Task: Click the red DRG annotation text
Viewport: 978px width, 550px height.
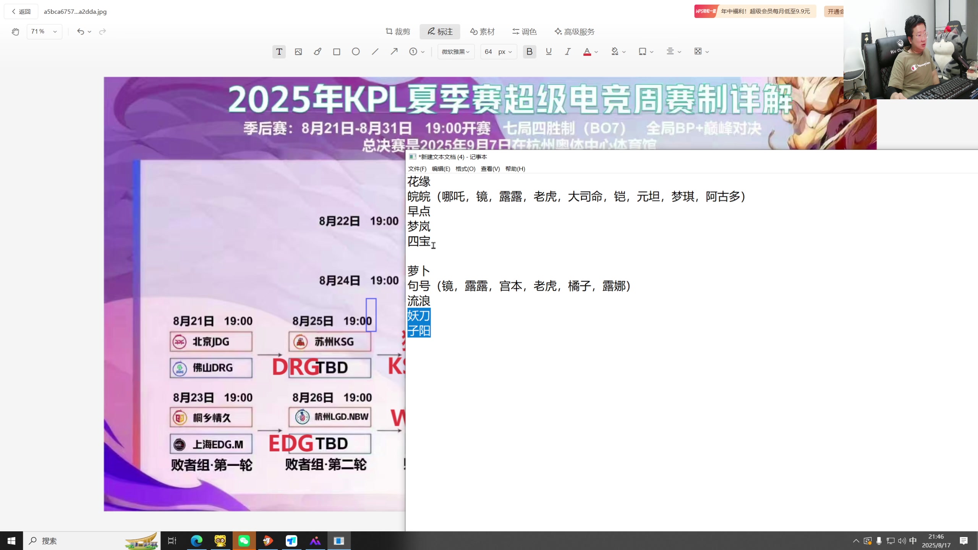Action: click(295, 367)
